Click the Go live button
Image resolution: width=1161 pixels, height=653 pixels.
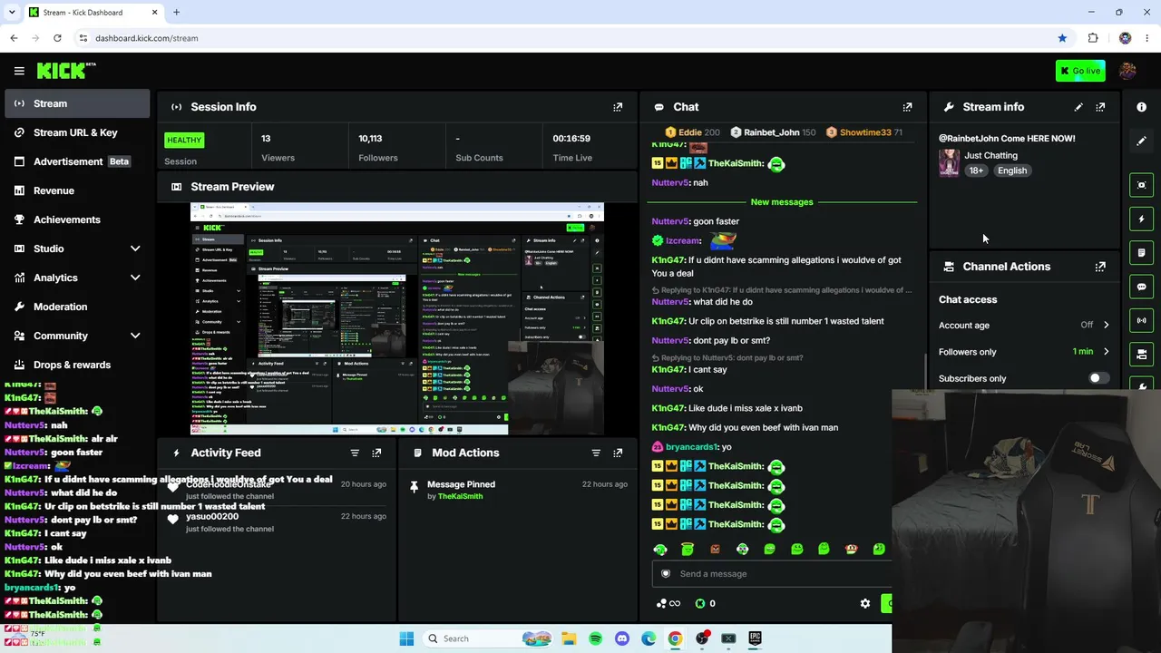[x=1080, y=71]
